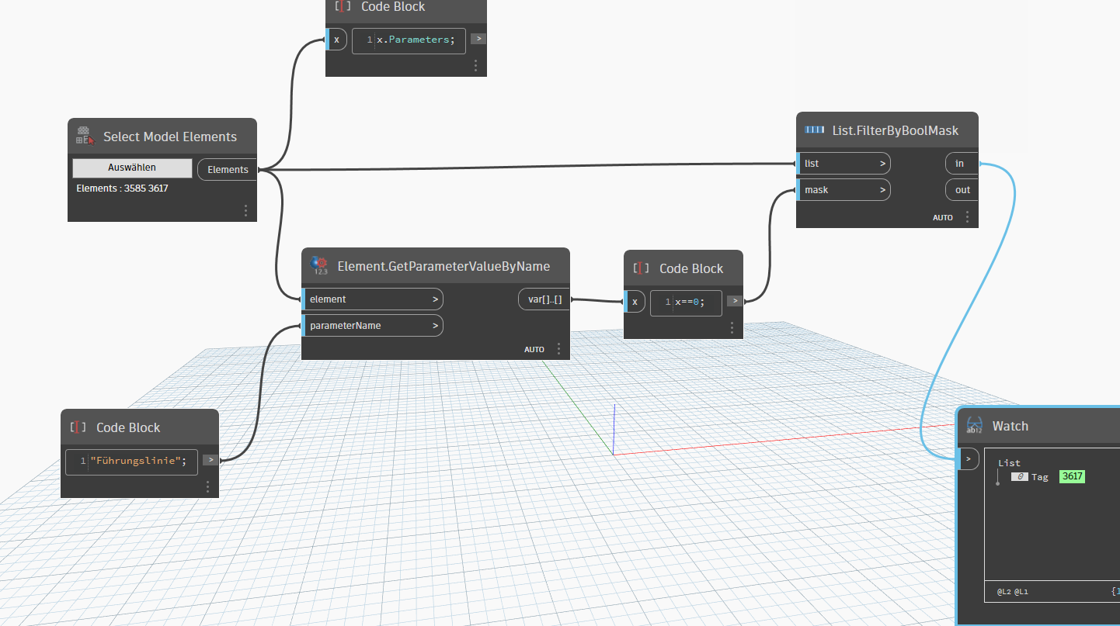Screen dimensions: 1120x626
Task: Click the 'in' output port
Action: click(x=961, y=164)
